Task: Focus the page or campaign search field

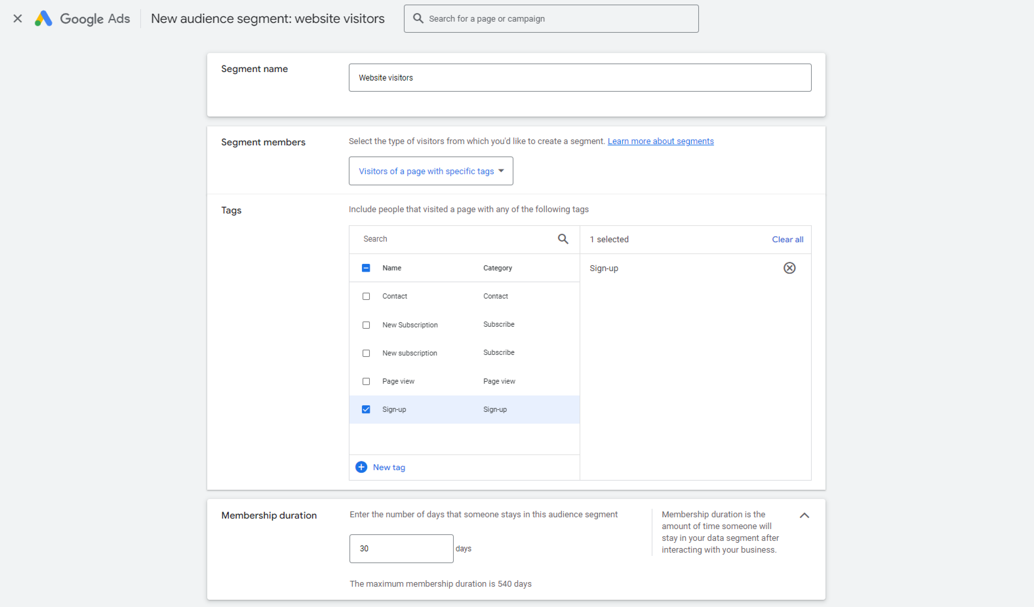Action: [551, 18]
